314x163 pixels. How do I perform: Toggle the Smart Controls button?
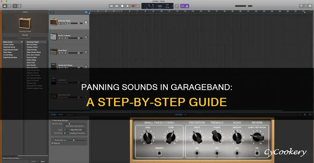coord(15,6)
